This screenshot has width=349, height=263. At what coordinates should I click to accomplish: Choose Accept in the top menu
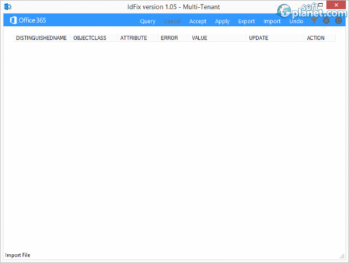(x=198, y=21)
